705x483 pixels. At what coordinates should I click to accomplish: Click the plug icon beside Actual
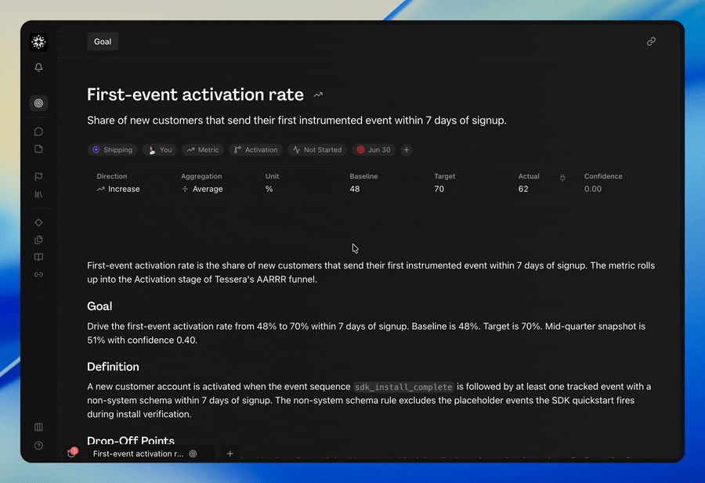pos(562,178)
